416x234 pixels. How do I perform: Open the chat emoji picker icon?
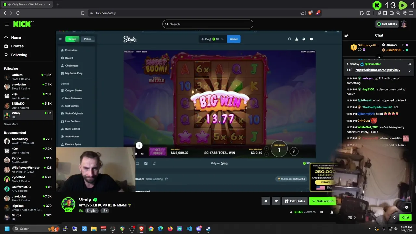click(406, 207)
